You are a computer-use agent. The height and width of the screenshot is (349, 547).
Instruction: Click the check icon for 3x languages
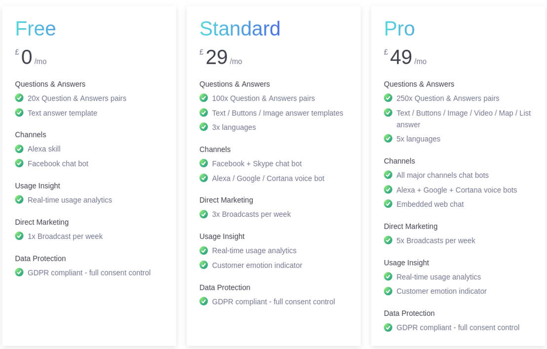pyautogui.click(x=203, y=127)
